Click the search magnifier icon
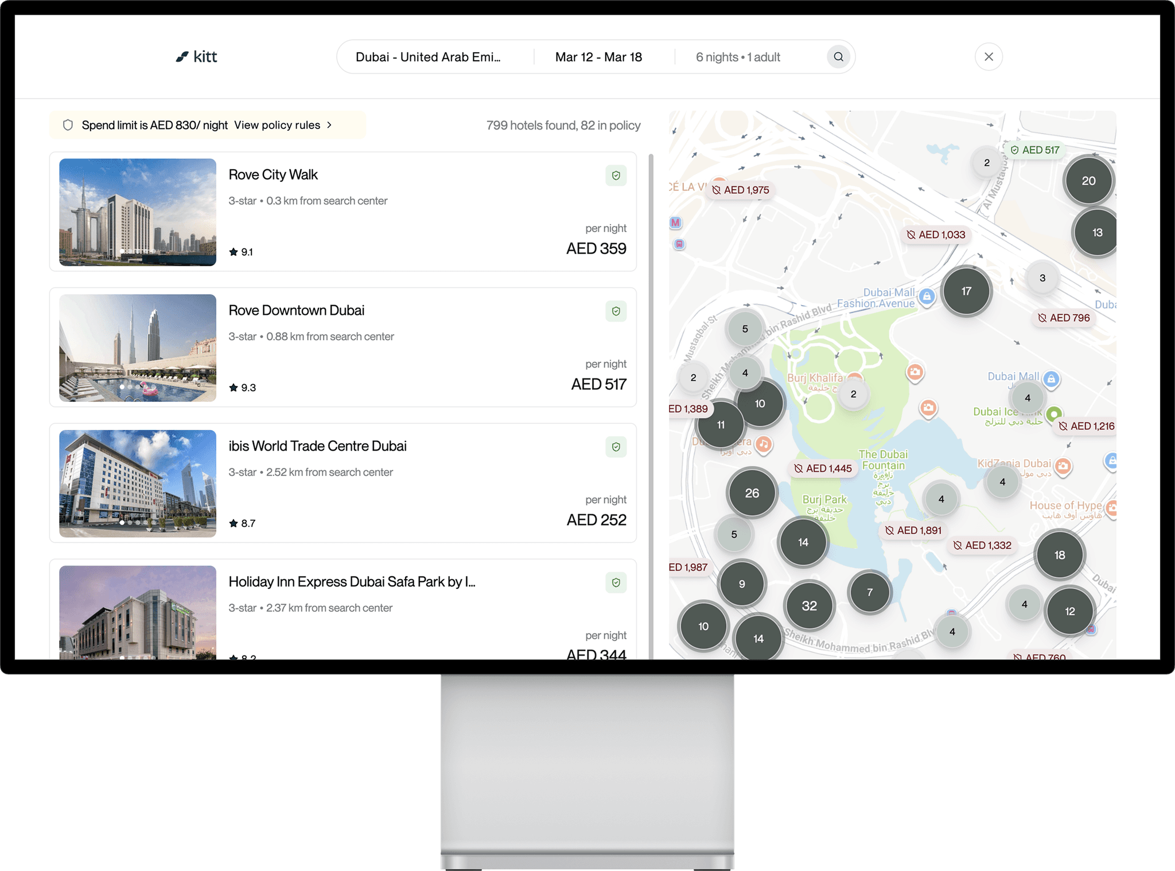Screen dimensions: 1175x871 click(x=838, y=57)
